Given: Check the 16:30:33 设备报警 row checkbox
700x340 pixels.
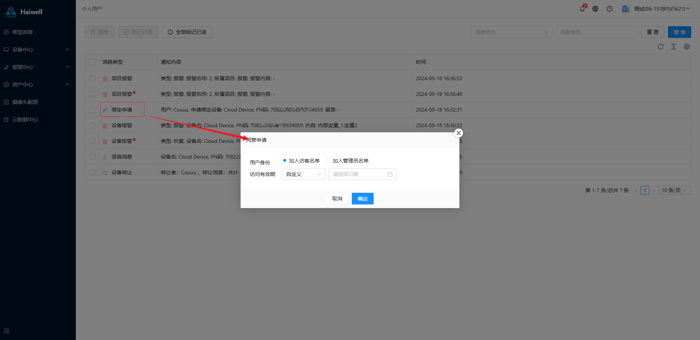Looking at the screenshot, I should pyautogui.click(x=92, y=125).
